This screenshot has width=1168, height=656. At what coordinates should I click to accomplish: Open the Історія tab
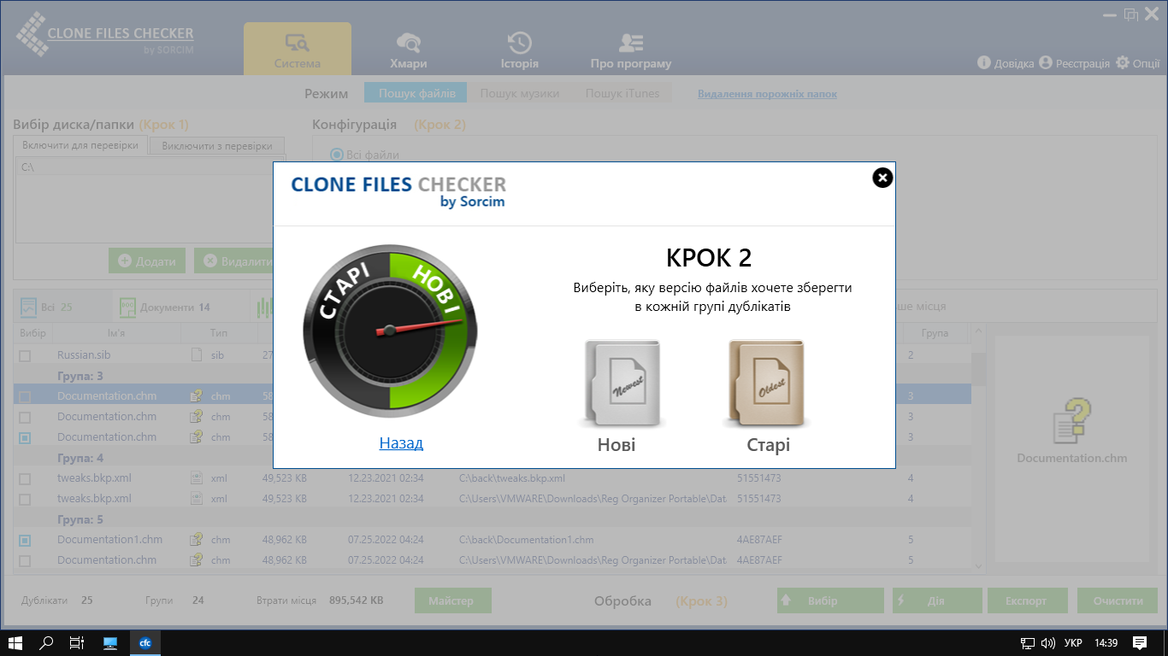click(519, 49)
